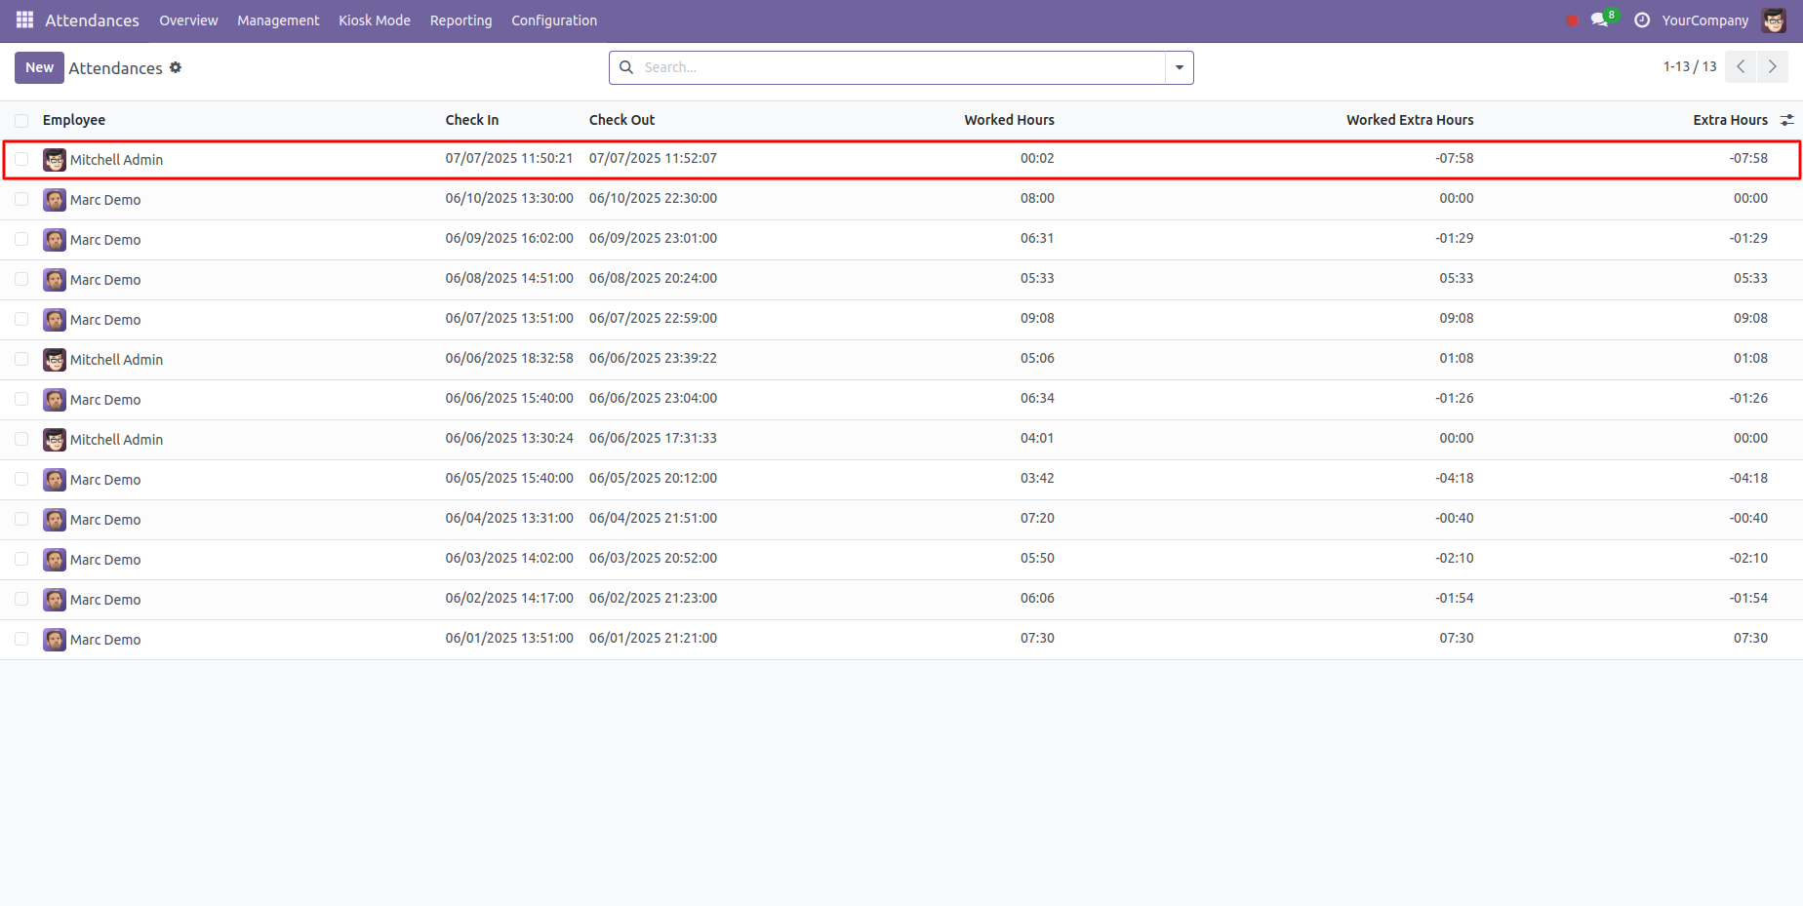Click the New button
1803x906 pixels.
[x=39, y=67]
